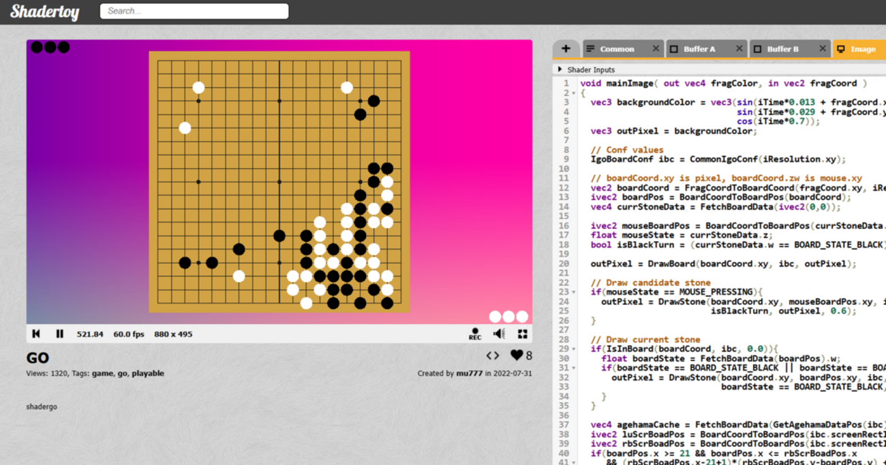The image size is (886, 465).
Task: Click the "// Conf values" comment line
Action: [627, 150]
